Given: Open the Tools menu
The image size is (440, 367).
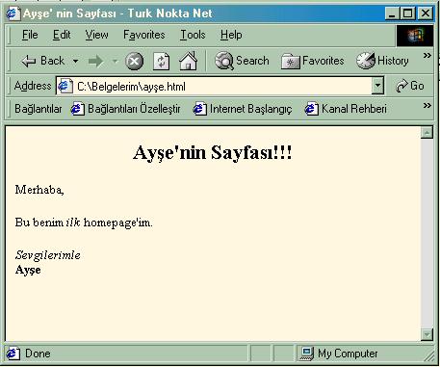Looking at the screenshot, I should pyautogui.click(x=193, y=35).
